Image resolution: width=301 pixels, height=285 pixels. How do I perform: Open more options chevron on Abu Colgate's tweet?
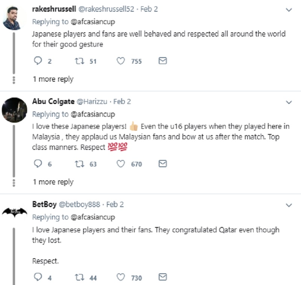289,102
